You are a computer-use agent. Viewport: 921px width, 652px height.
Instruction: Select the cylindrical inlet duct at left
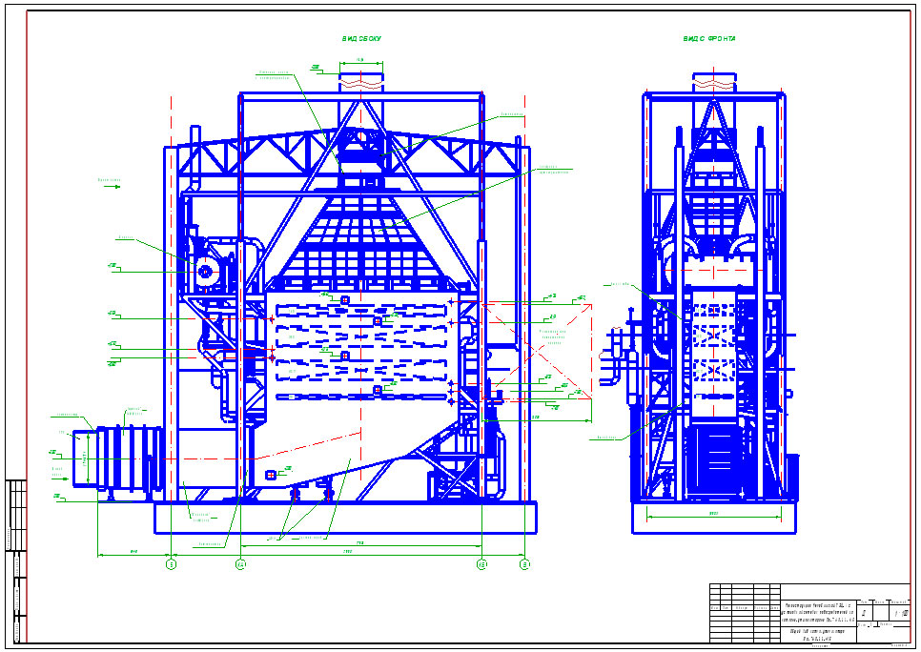pyautogui.click(x=117, y=457)
